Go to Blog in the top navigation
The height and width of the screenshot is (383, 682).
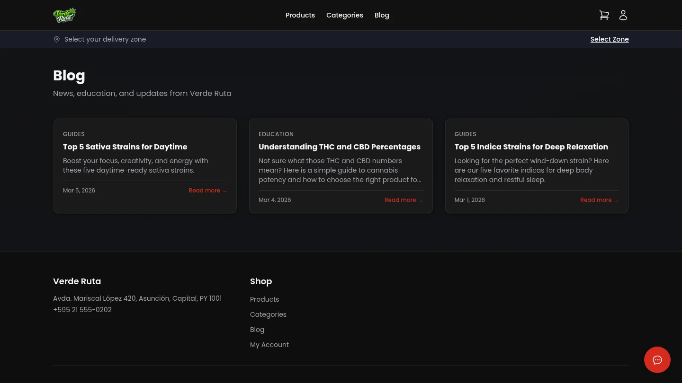tap(382, 15)
